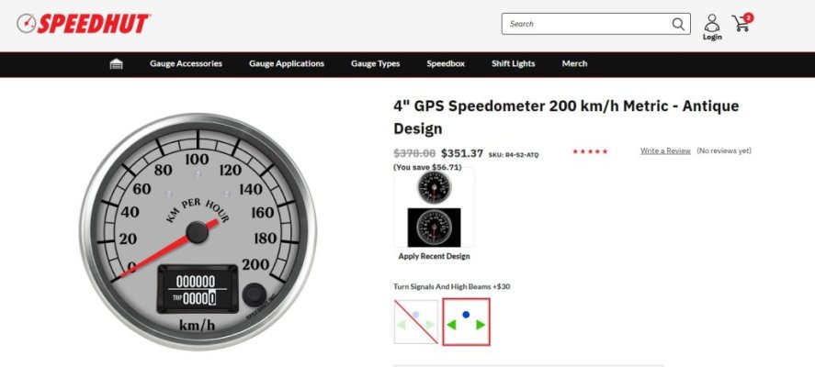Click the No reviews yet text
The image size is (815, 367).
[724, 150]
